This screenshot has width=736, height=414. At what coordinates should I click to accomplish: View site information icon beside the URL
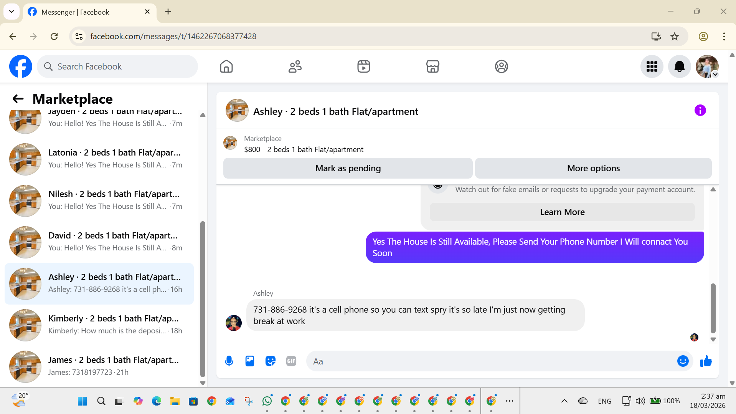[79, 36]
